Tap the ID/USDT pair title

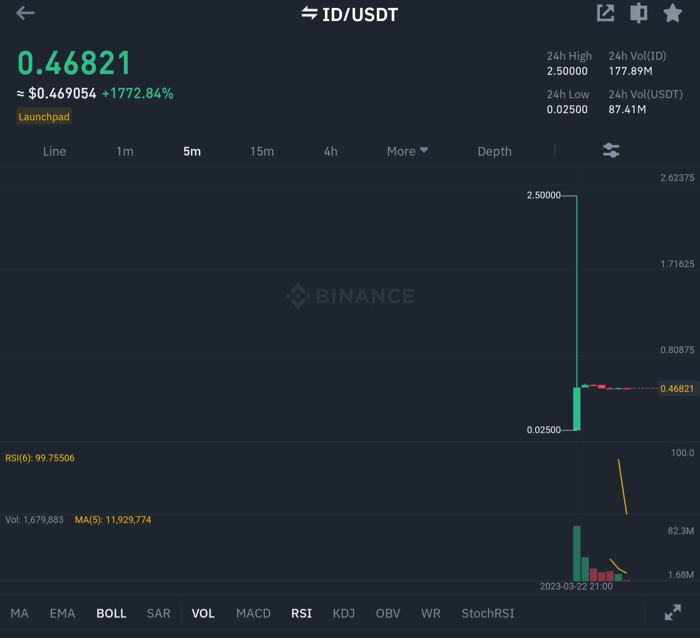(x=360, y=15)
